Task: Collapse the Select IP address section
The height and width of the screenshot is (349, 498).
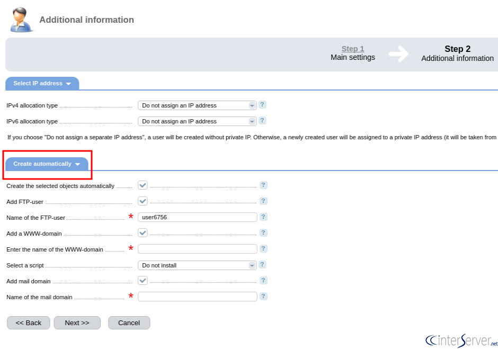Action: [42, 84]
